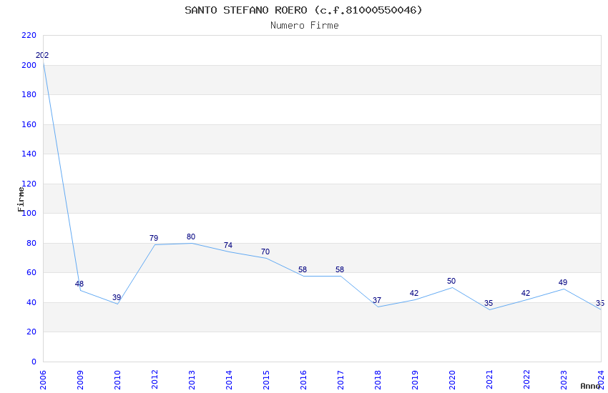The width and height of the screenshot is (608, 393).
Task: Click the 2012 x-axis year label
Action: (155, 379)
